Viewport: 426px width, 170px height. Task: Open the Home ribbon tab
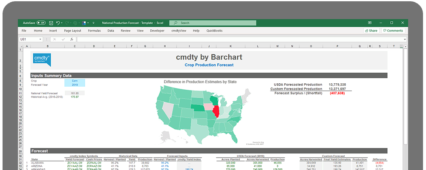38,31
